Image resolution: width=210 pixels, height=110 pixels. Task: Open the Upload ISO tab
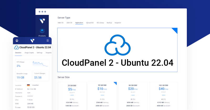[90, 23]
